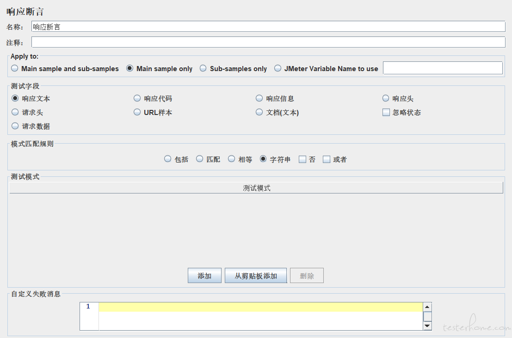Click the JMeter variable name text field

click(x=442, y=68)
